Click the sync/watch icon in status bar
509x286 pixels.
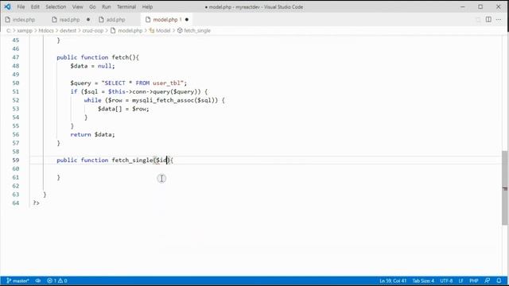pyautogui.click(x=38, y=280)
